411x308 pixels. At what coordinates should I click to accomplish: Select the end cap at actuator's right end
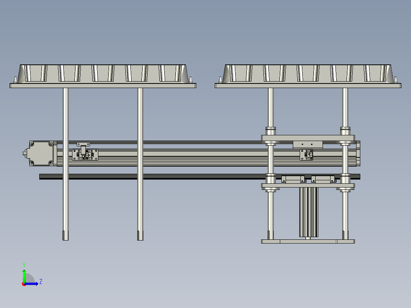coord(358,154)
